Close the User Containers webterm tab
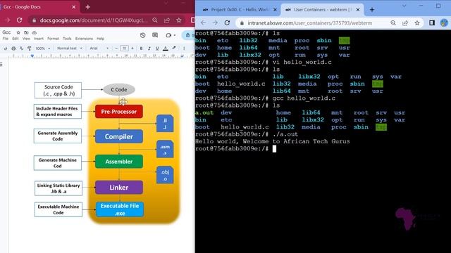The height and width of the screenshot is (253, 451). point(358,10)
